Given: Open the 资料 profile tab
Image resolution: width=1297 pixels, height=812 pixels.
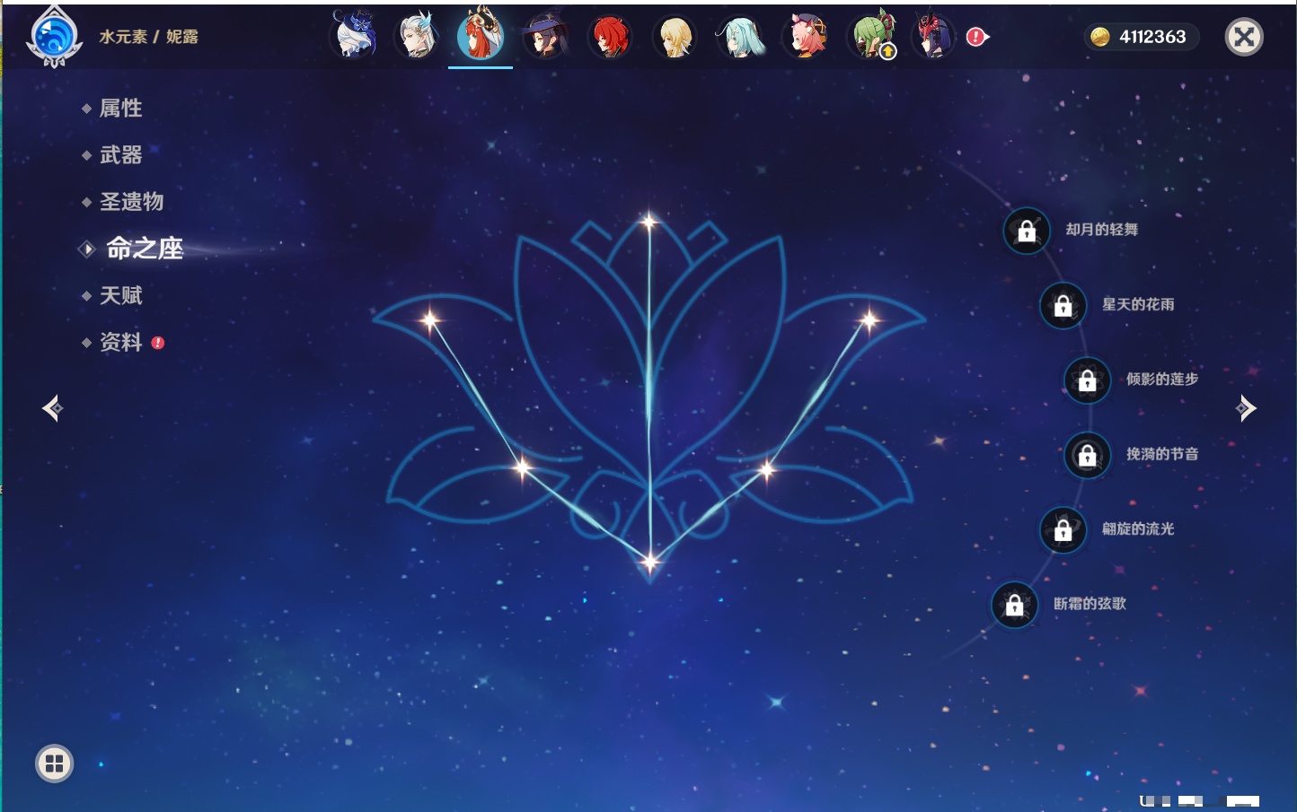Looking at the screenshot, I should coord(120,342).
